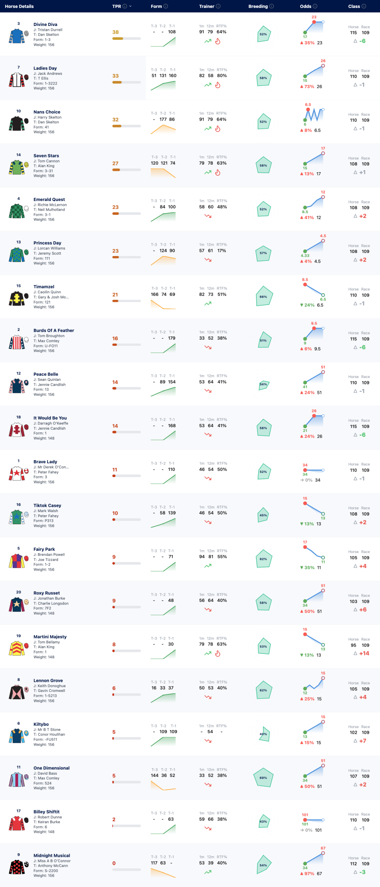
Task: Click the Odds column info icon
Action: pos(315,6)
